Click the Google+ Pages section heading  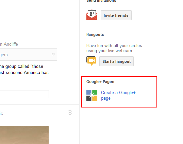(x=100, y=82)
